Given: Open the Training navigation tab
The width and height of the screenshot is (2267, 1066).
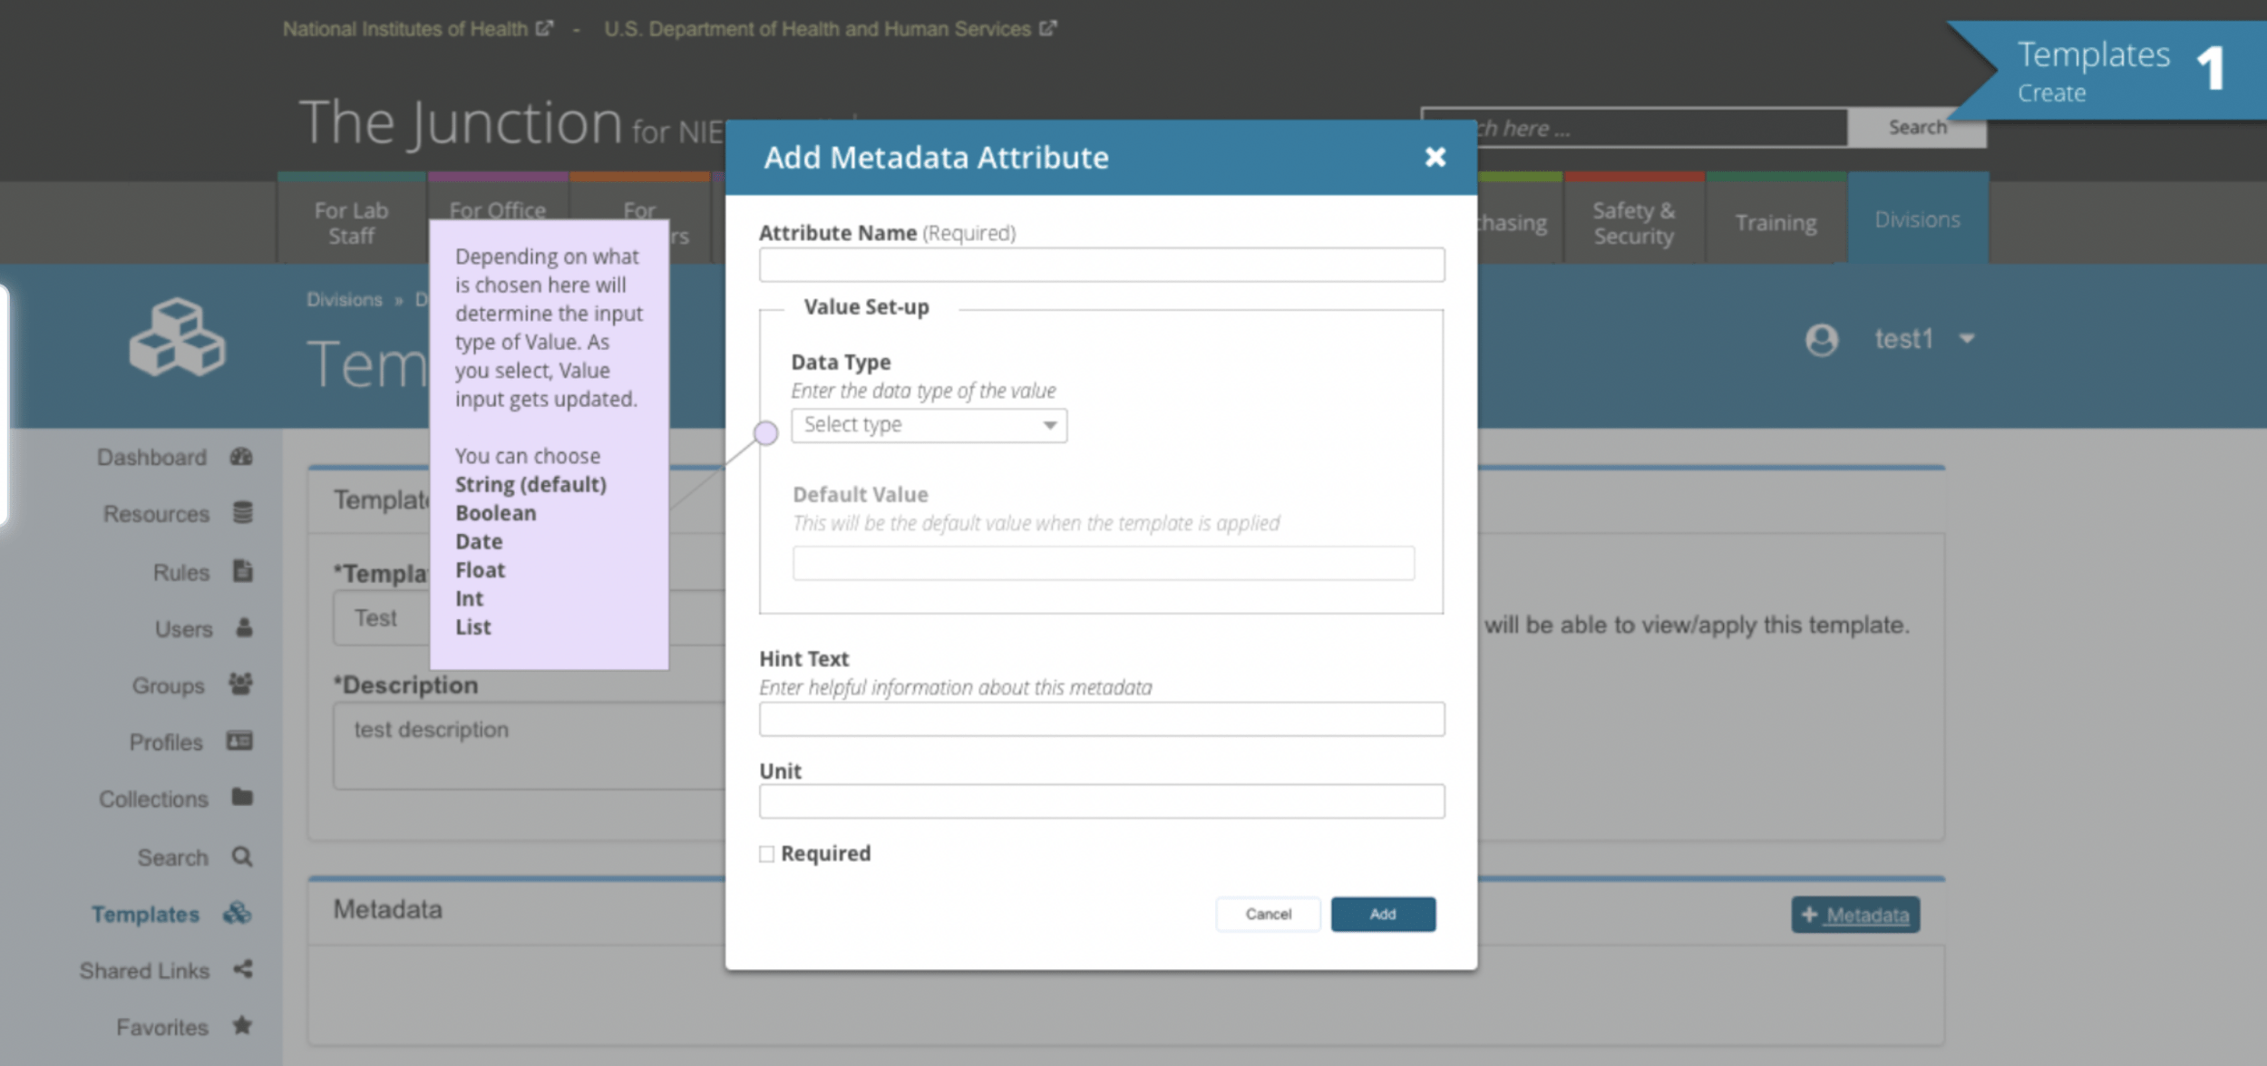Looking at the screenshot, I should point(1776,223).
